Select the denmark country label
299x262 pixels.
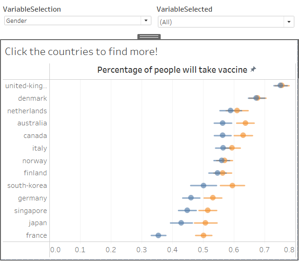(x=33, y=98)
